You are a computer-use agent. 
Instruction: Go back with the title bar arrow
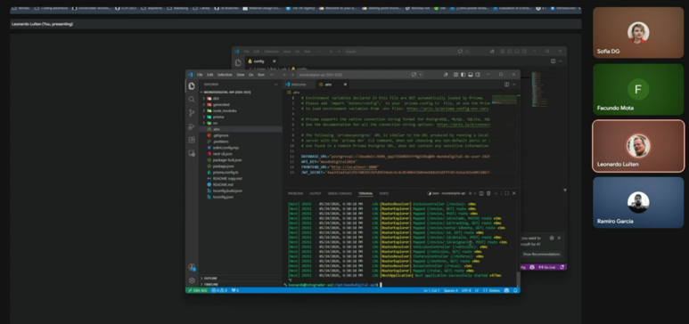coord(284,75)
